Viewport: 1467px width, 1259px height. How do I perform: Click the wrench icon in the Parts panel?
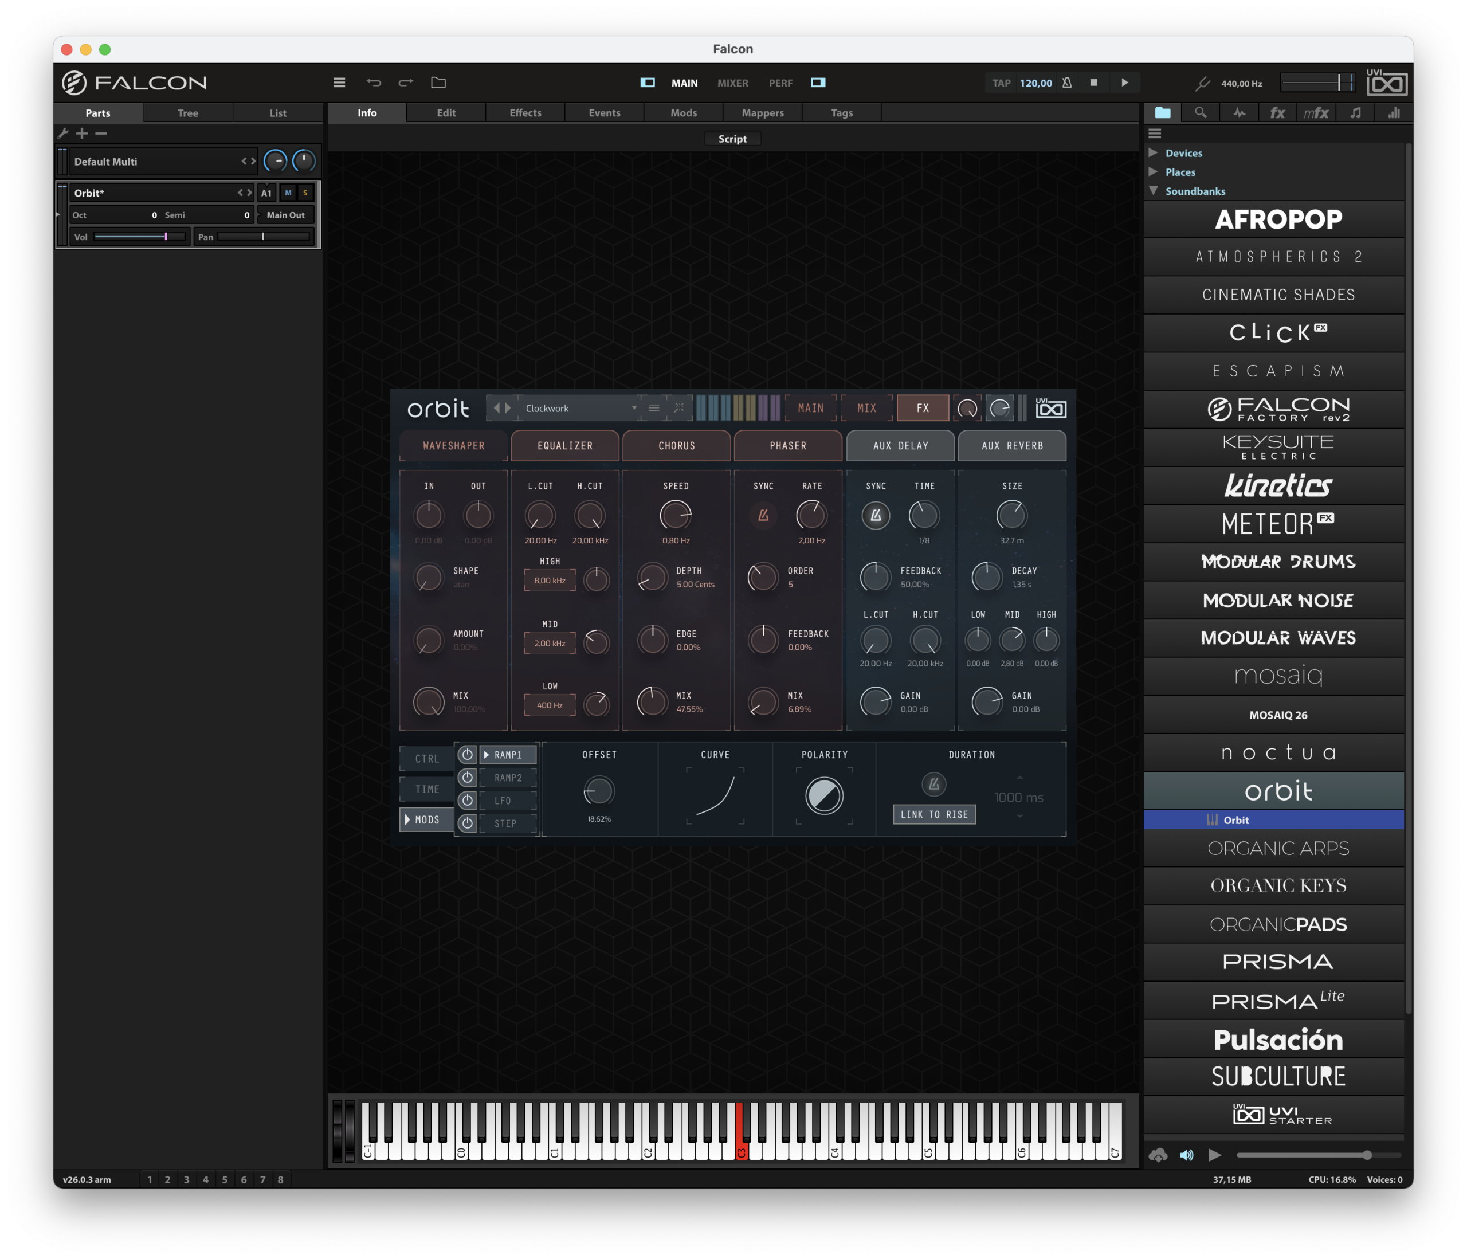[62, 133]
